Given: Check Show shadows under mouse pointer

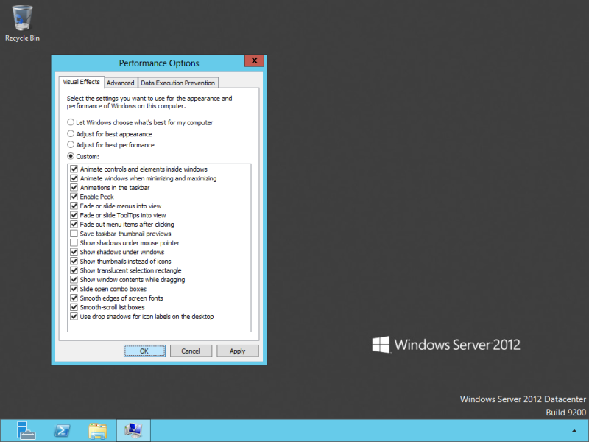Looking at the screenshot, I should pyautogui.click(x=74, y=243).
